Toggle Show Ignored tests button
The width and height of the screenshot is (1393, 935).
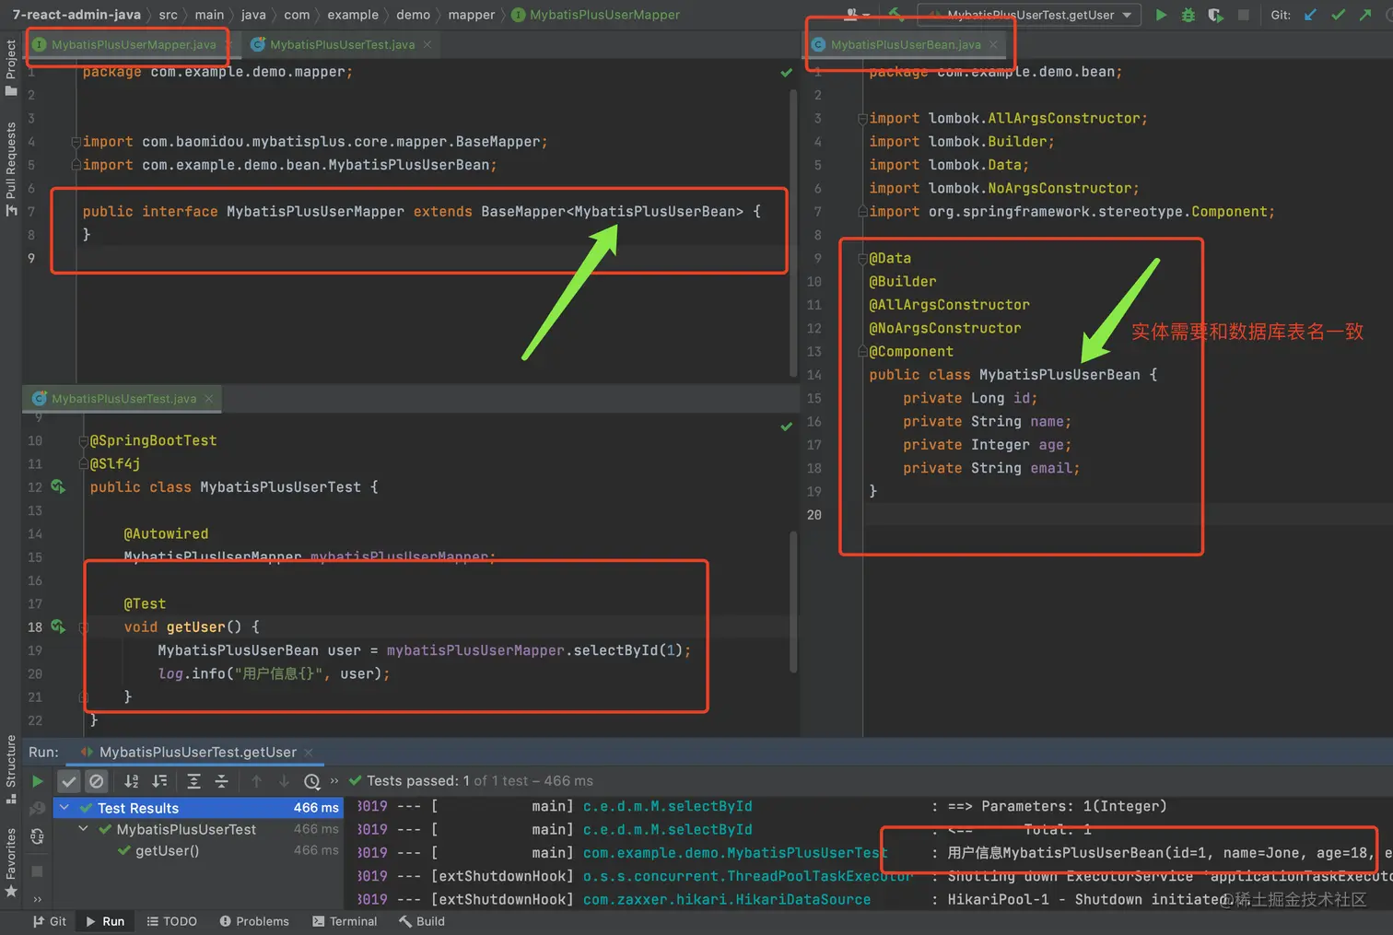click(x=97, y=781)
